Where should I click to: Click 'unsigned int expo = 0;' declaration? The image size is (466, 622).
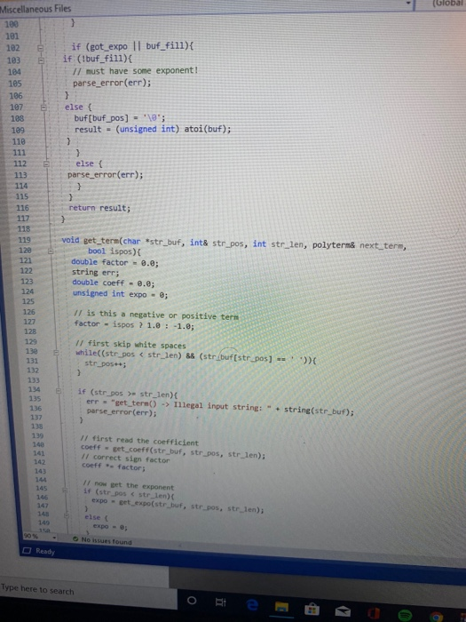click(120, 294)
